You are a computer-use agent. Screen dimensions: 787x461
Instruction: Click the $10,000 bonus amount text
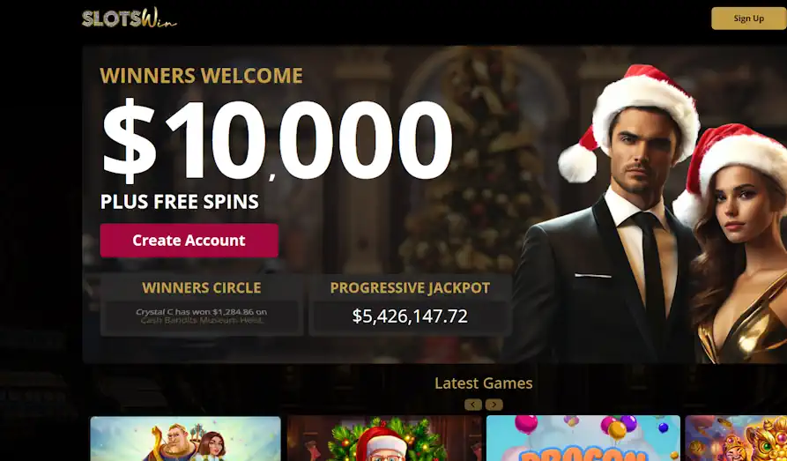pyautogui.click(x=278, y=140)
